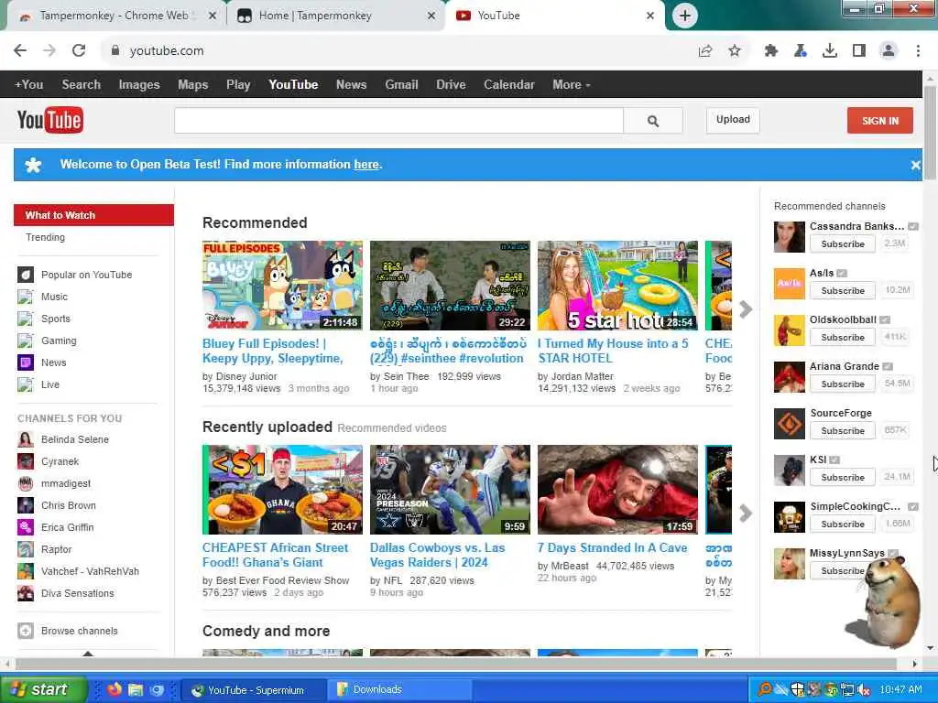Click the Disney Junior channel name

(x=246, y=376)
